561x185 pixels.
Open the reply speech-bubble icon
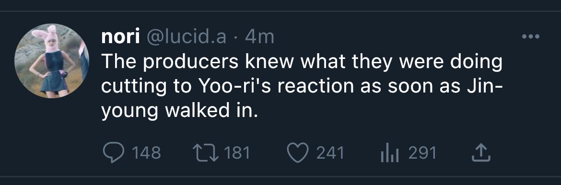point(114,153)
